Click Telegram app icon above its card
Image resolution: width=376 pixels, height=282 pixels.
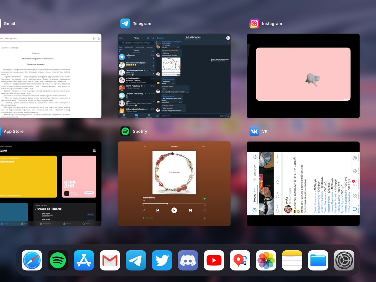[125, 23]
